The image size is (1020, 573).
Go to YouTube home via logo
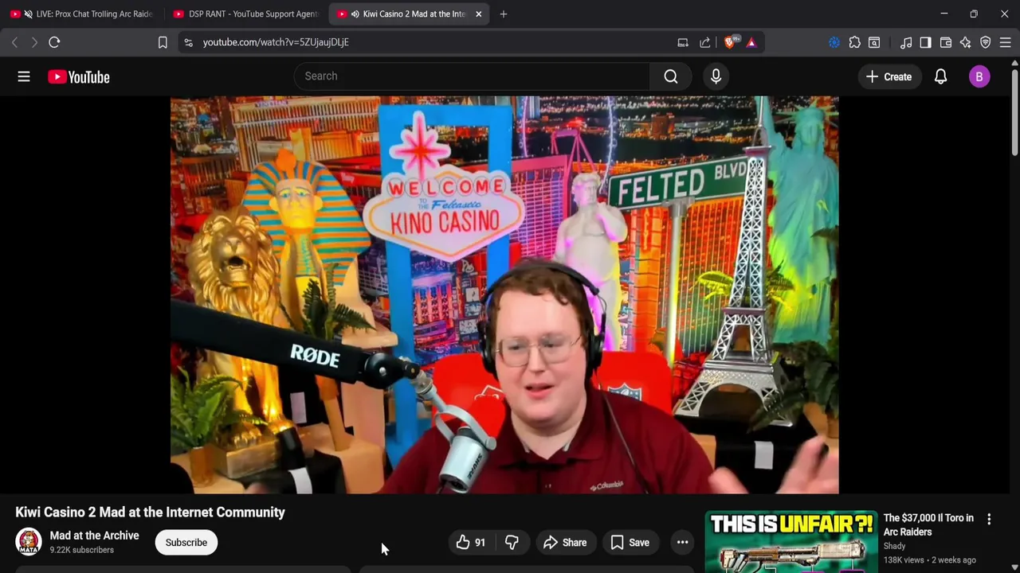pyautogui.click(x=78, y=77)
